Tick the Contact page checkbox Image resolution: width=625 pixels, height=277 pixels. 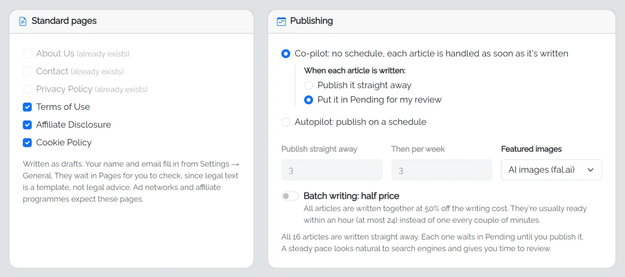coord(28,71)
